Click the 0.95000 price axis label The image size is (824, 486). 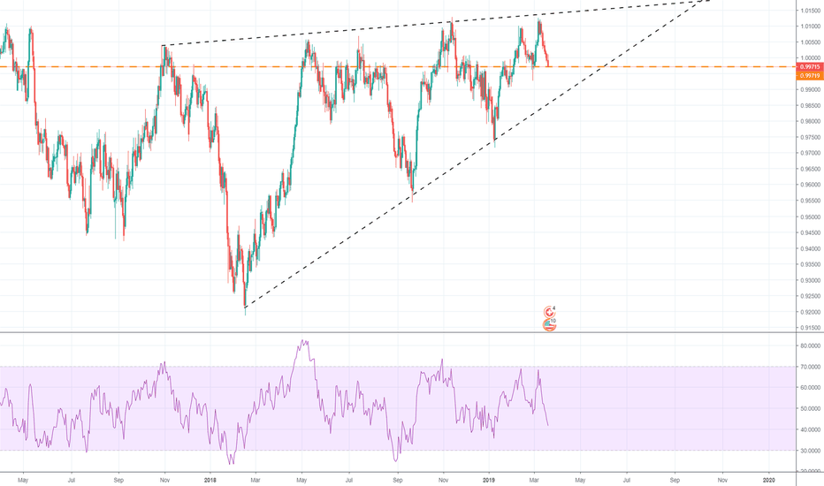point(810,217)
